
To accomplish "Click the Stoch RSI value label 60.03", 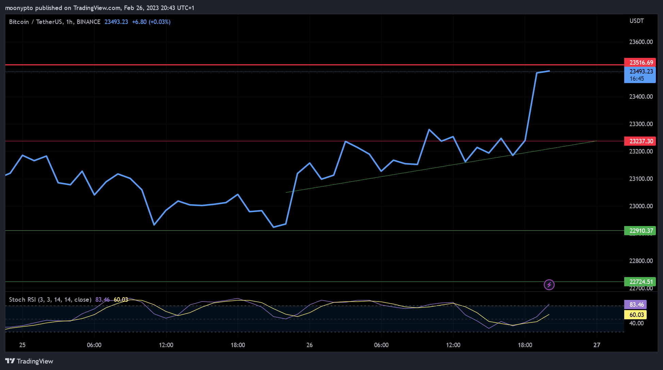I will (x=635, y=315).
